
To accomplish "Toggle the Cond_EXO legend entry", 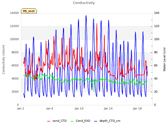I will [x=80, y=121].
